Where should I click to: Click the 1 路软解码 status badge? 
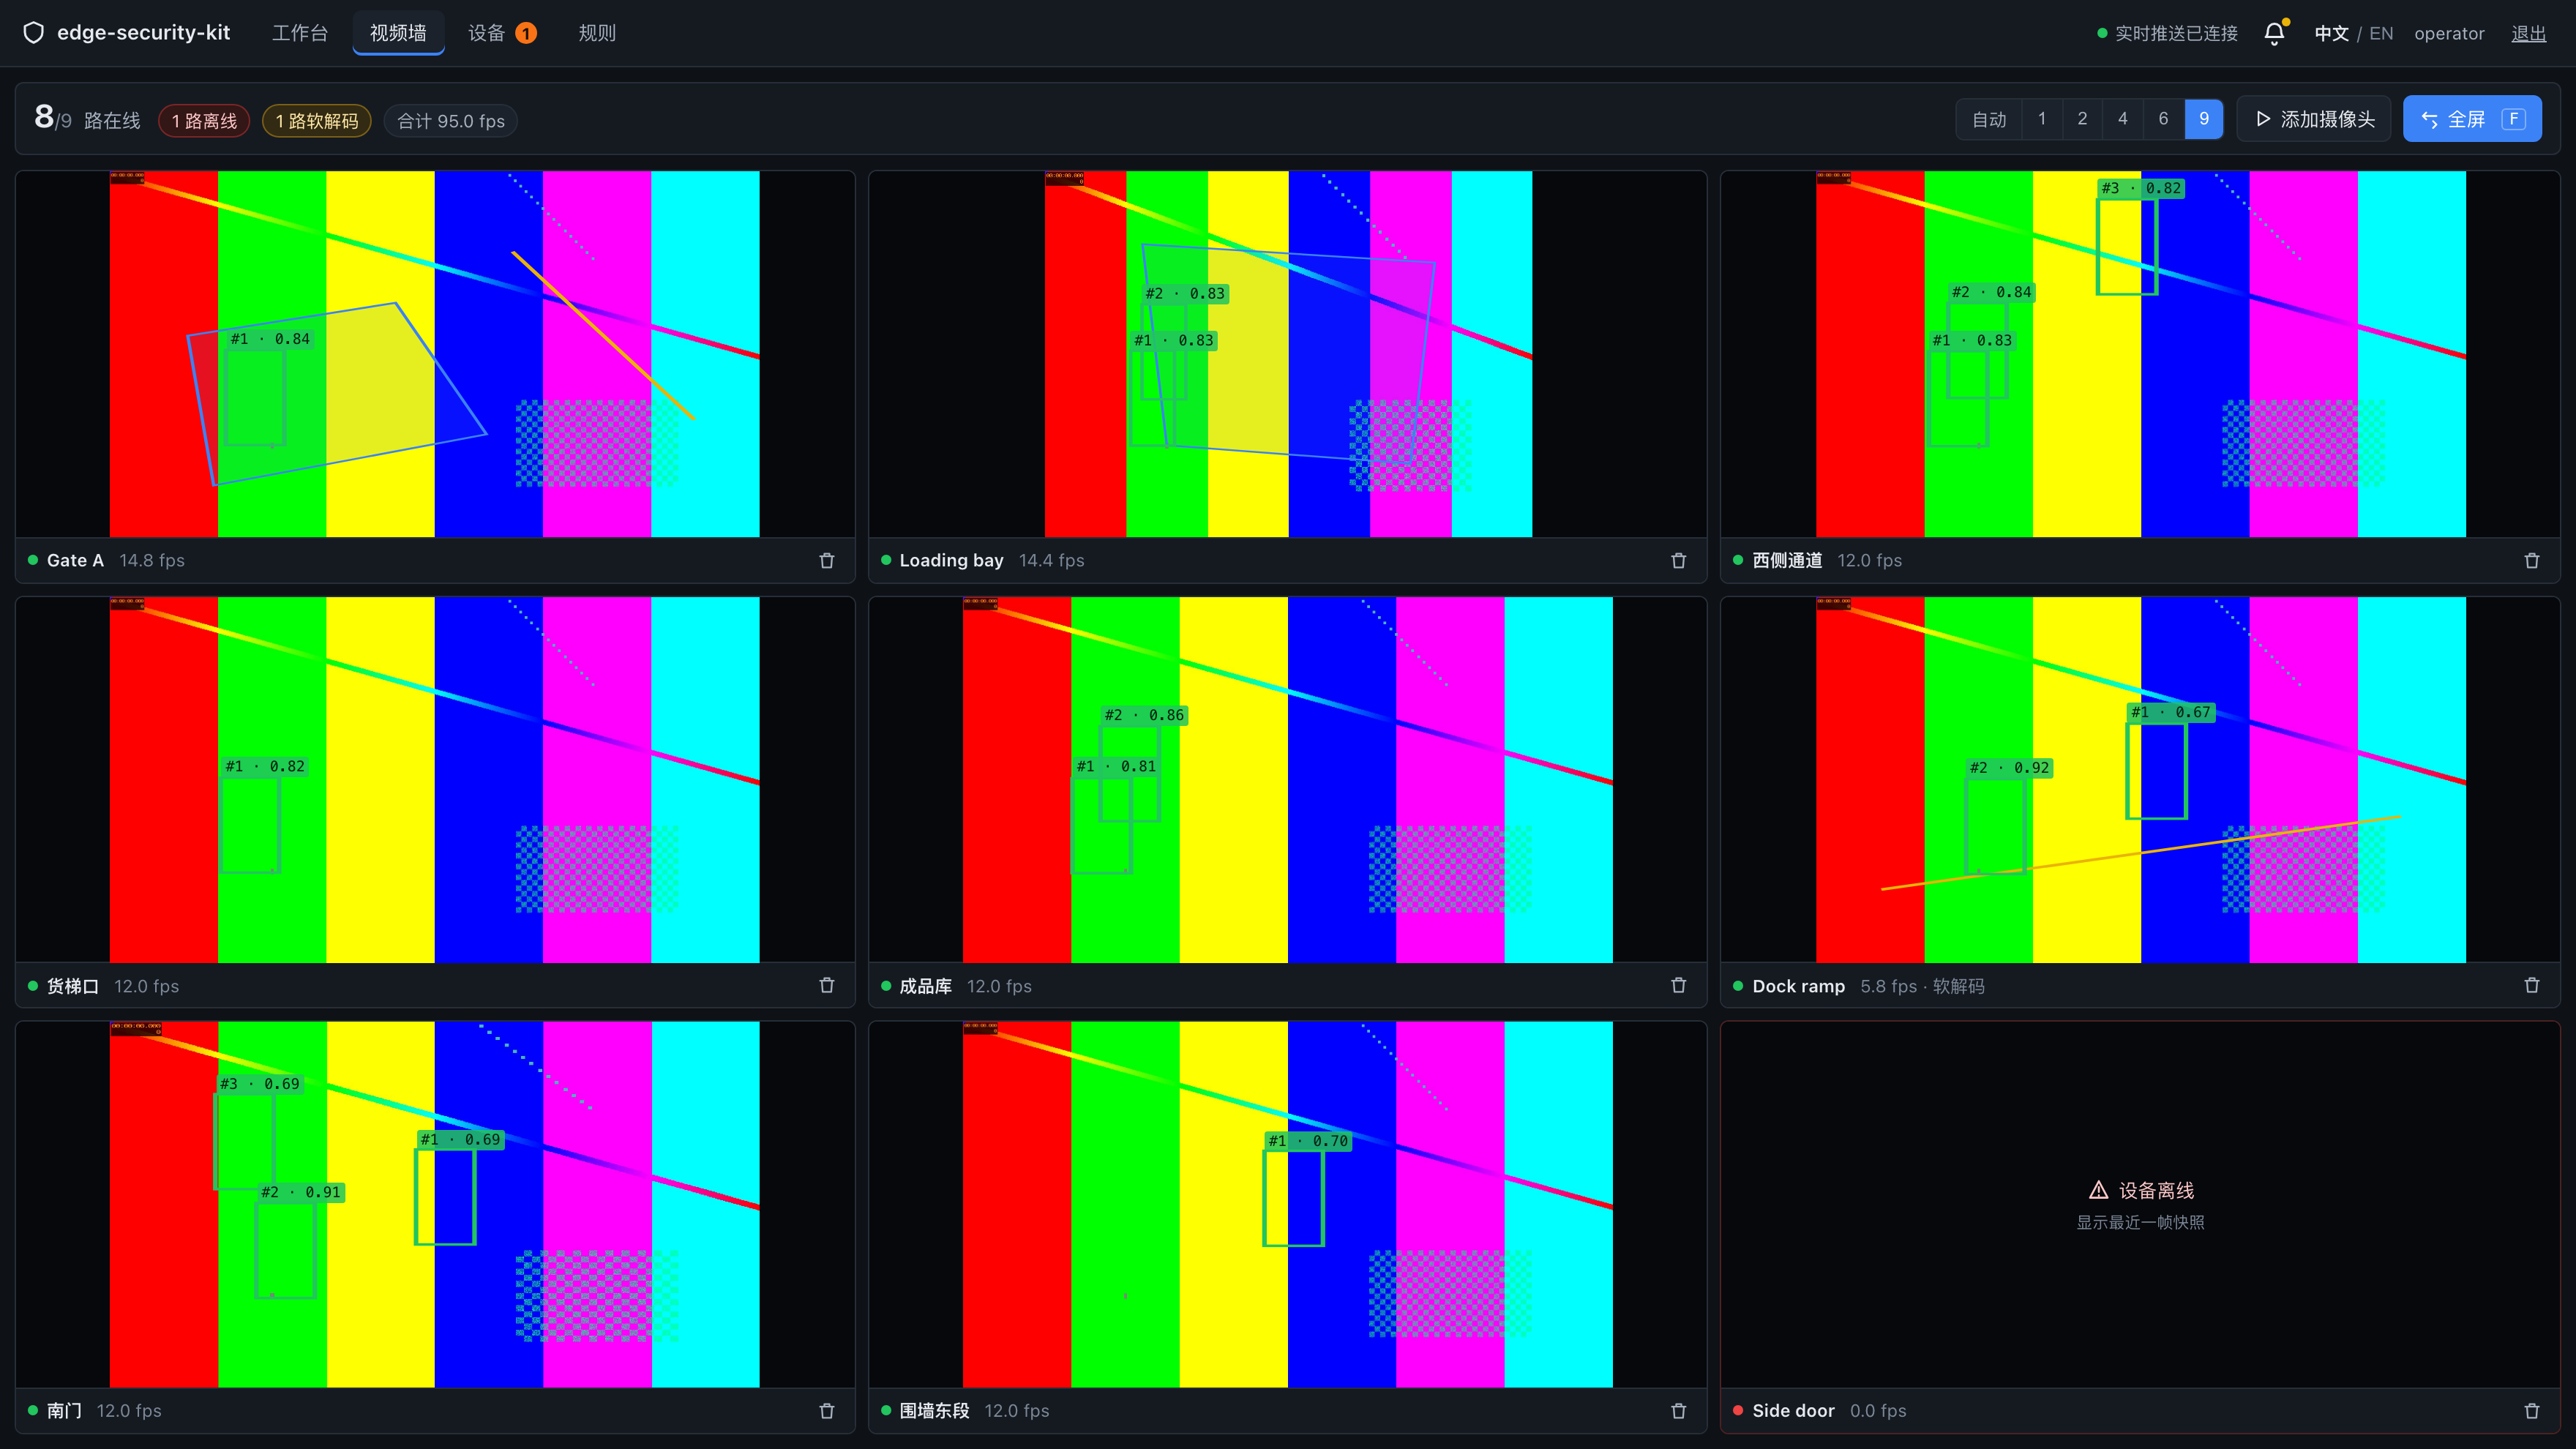317,121
